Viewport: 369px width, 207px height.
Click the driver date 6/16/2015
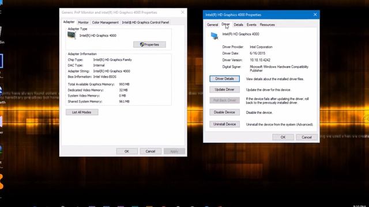(258, 53)
